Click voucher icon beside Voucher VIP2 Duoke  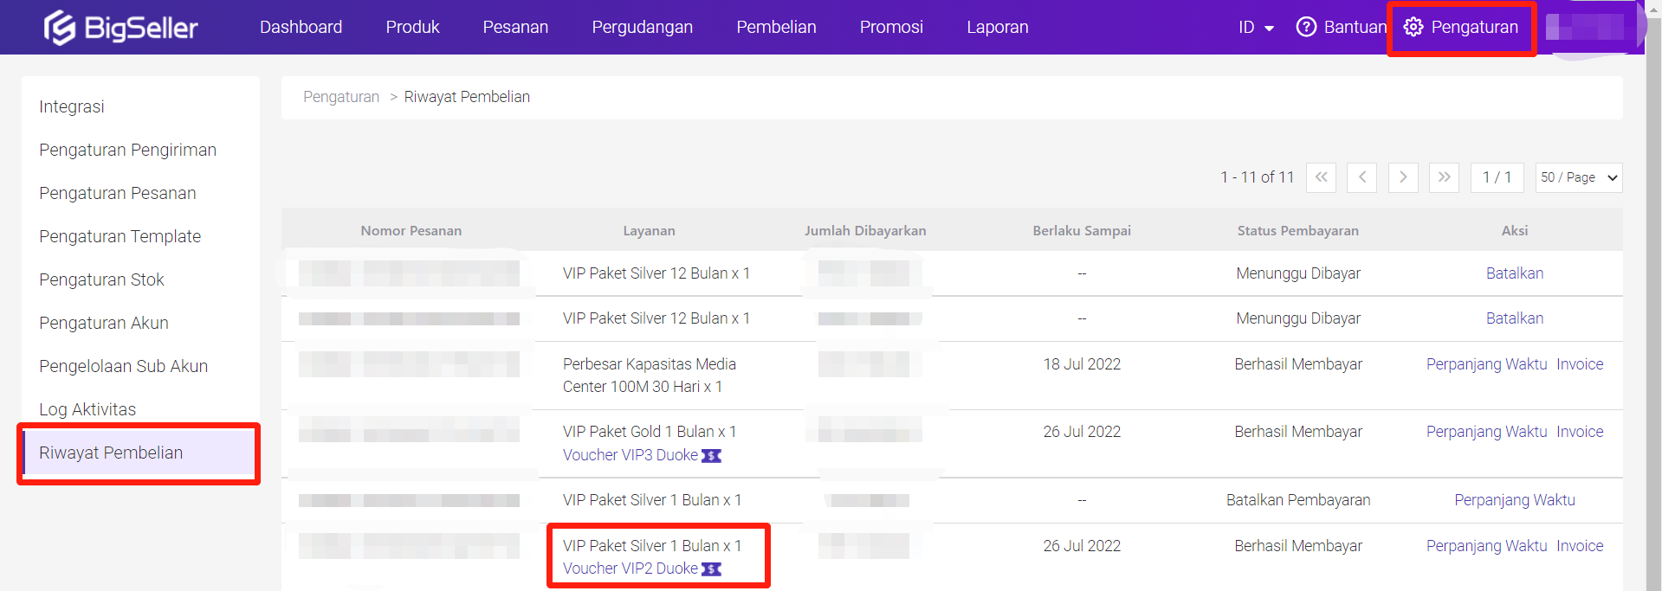[x=711, y=569]
